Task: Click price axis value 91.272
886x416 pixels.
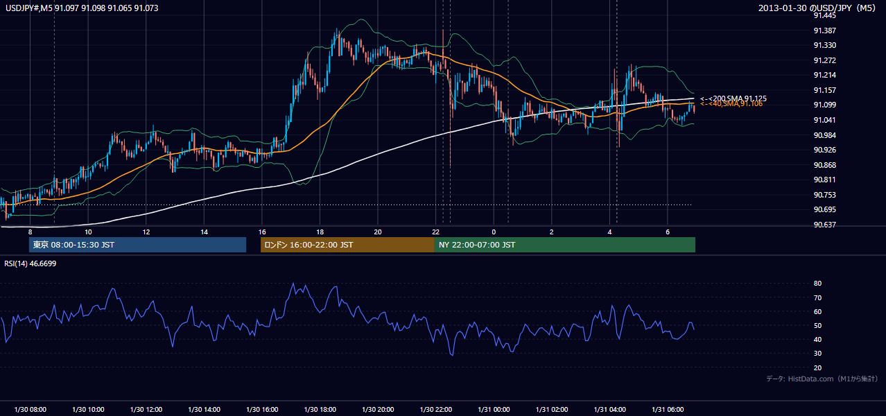Action: (x=824, y=60)
